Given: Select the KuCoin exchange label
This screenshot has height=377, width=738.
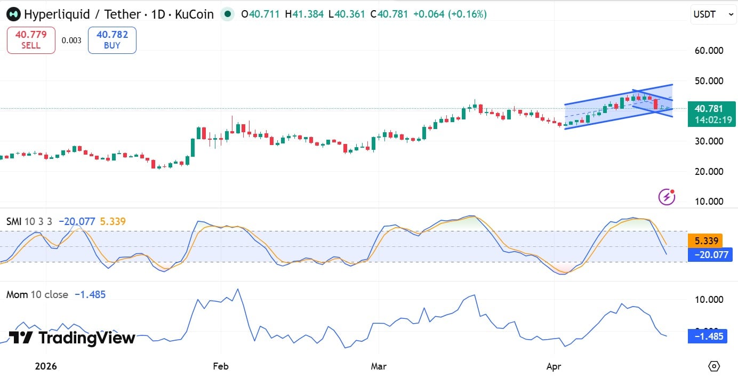Looking at the screenshot, I should click(194, 14).
